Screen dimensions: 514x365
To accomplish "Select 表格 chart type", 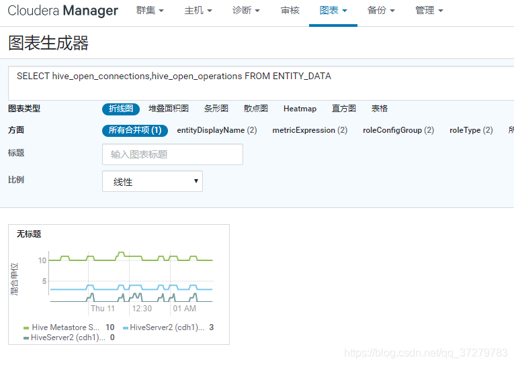I will (x=379, y=109).
